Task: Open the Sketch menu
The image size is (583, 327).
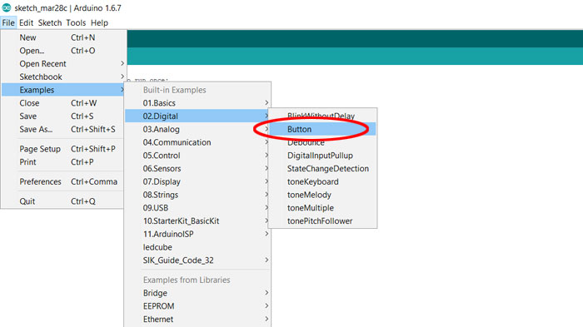Action: (50, 22)
